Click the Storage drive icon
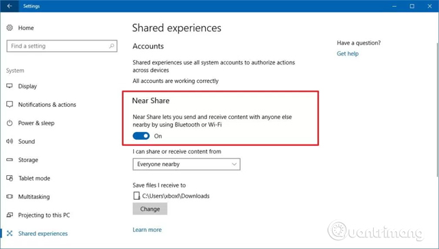This screenshot has width=439, height=249. point(10,159)
